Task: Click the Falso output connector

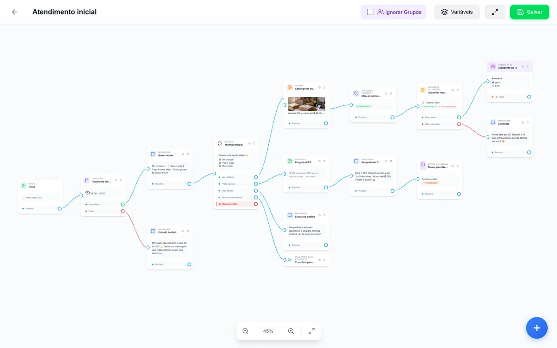Action: point(123,211)
